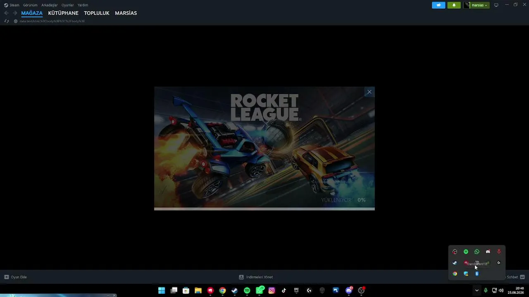Open the Sohbet friends chat
The width and height of the screenshot is (529, 297).
pyautogui.click(x=515, y=277)
